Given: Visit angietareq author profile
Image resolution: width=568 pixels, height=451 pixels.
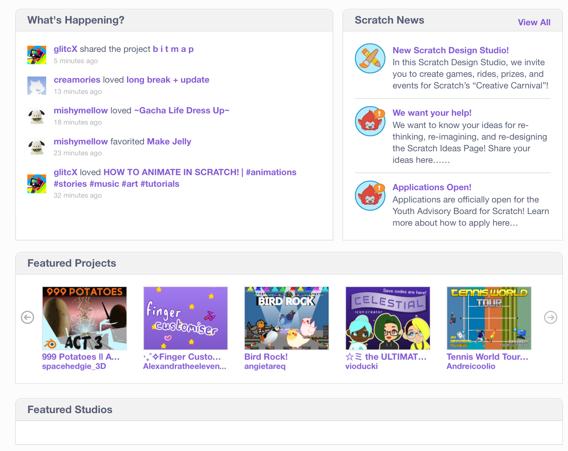Looking at the screenshot, I should tap(265, 366).
